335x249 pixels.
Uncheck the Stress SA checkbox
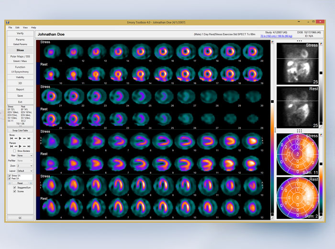(x=10, y=176)
